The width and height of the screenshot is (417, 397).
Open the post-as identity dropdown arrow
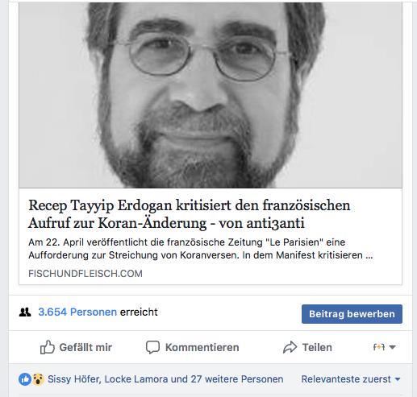coord(392,347)
